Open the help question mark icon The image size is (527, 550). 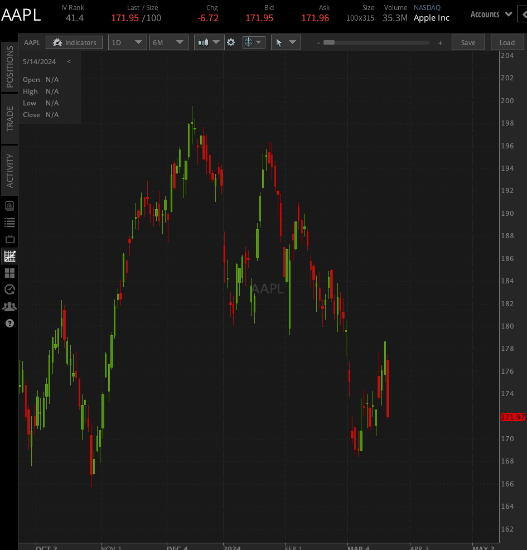point(9,324)
